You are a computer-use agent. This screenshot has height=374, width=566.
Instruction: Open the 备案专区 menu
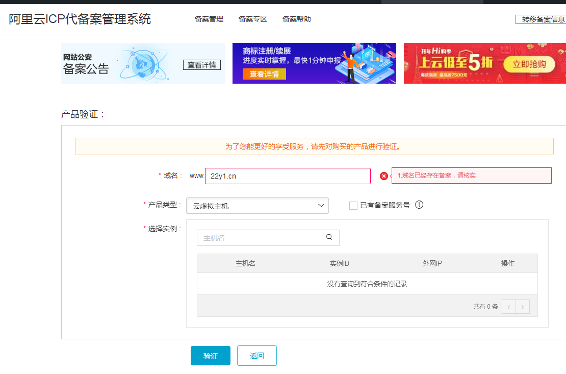point(253,19)
